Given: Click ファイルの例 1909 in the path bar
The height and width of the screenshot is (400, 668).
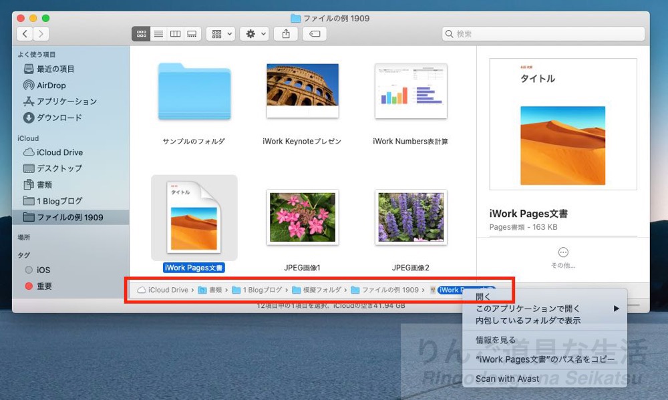Looking at the screenshot, I should 385,290.
